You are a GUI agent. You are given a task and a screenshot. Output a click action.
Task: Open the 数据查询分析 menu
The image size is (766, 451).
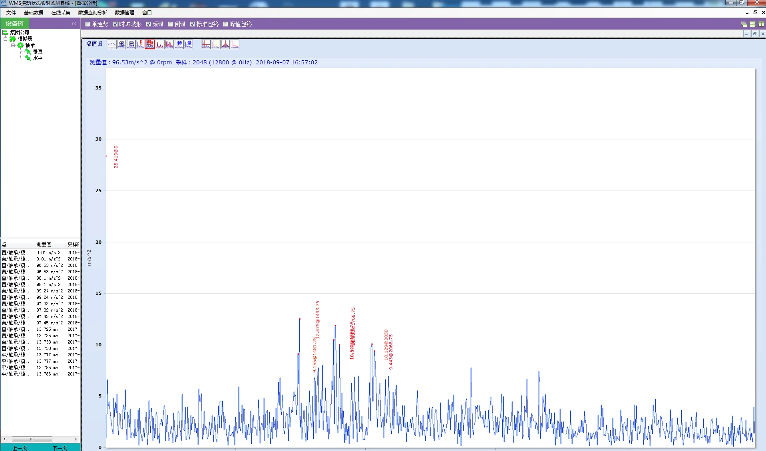tap(93, 13)
